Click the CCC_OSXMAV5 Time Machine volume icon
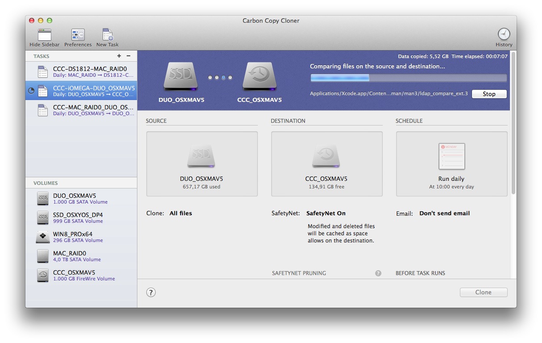This screenshot has height=343, width=542. [43, 275]
